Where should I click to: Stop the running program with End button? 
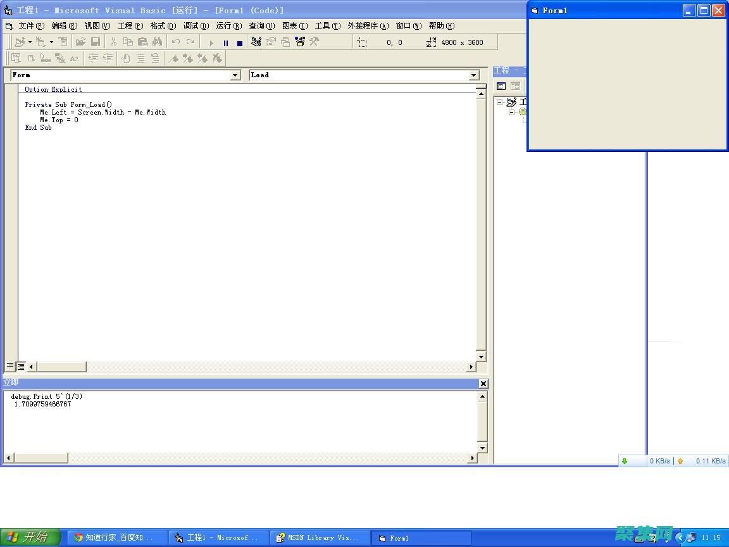point(239,43)
